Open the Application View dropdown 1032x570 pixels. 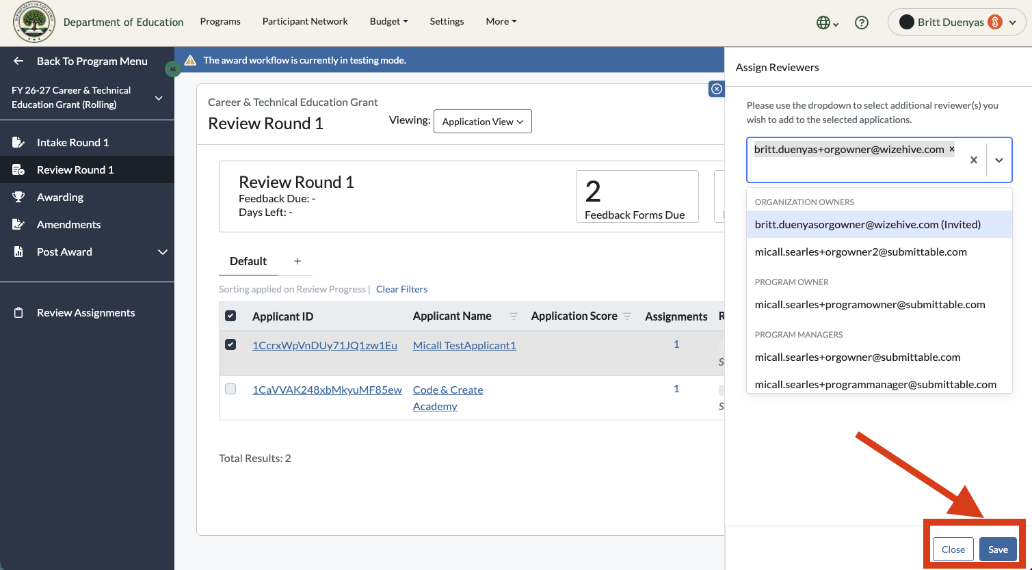[x=483, y=122]
